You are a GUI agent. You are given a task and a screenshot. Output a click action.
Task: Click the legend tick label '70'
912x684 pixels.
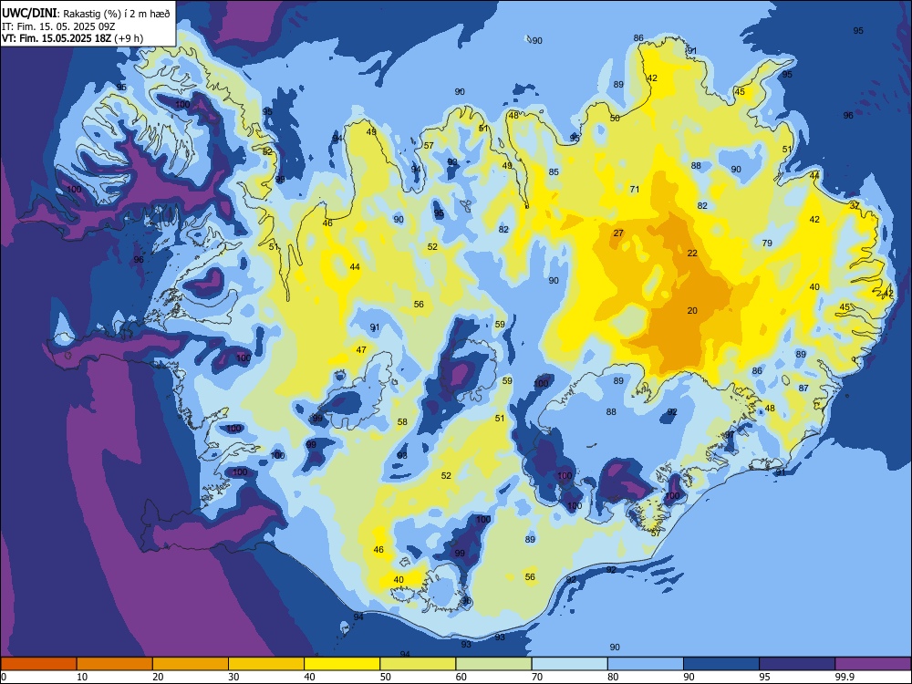(537, 677)
